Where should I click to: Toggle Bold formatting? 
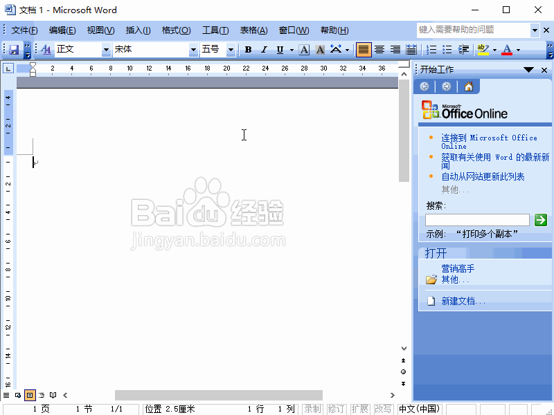click(x=248, y=50)
